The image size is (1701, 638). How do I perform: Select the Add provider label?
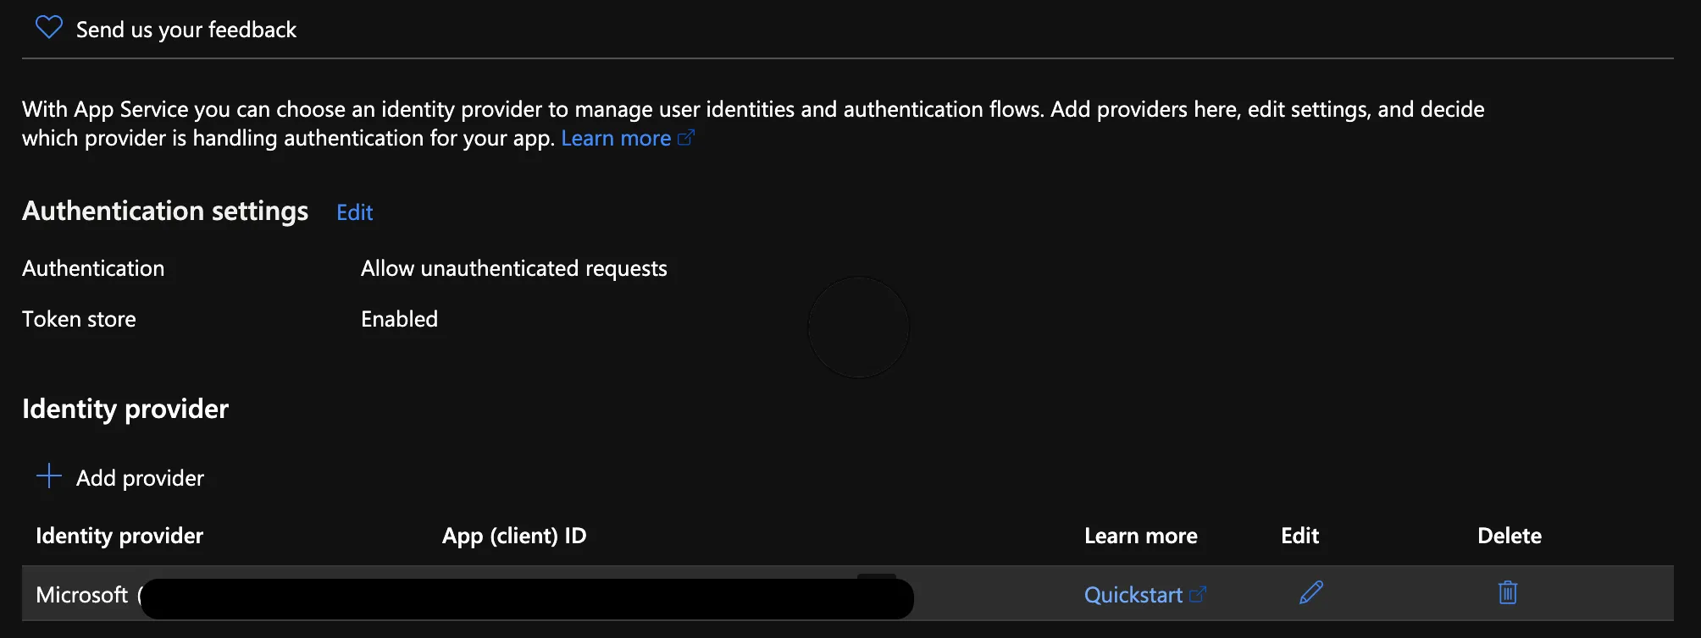pos(140,478)
